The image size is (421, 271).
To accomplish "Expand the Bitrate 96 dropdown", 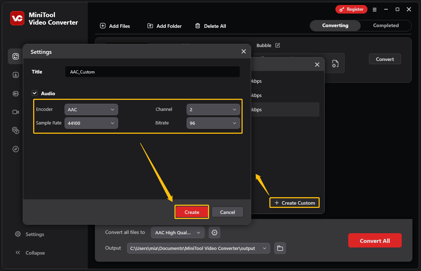I will click(x=213, y=123).
